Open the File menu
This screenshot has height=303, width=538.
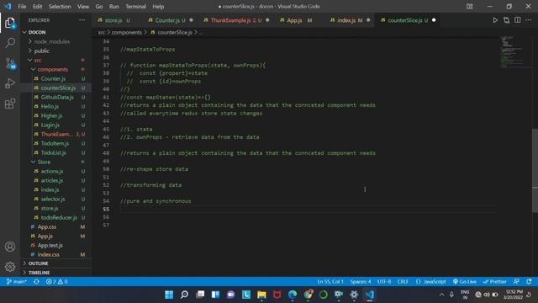(22, 7)
